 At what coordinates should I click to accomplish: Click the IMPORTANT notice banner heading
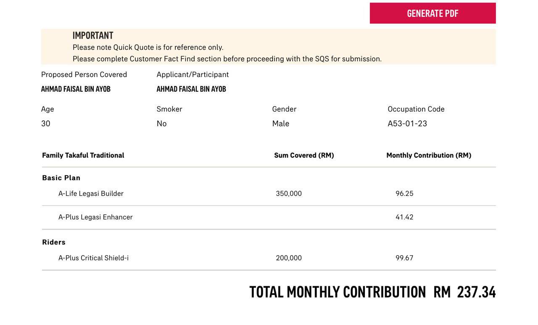click(x=93, y=35)
